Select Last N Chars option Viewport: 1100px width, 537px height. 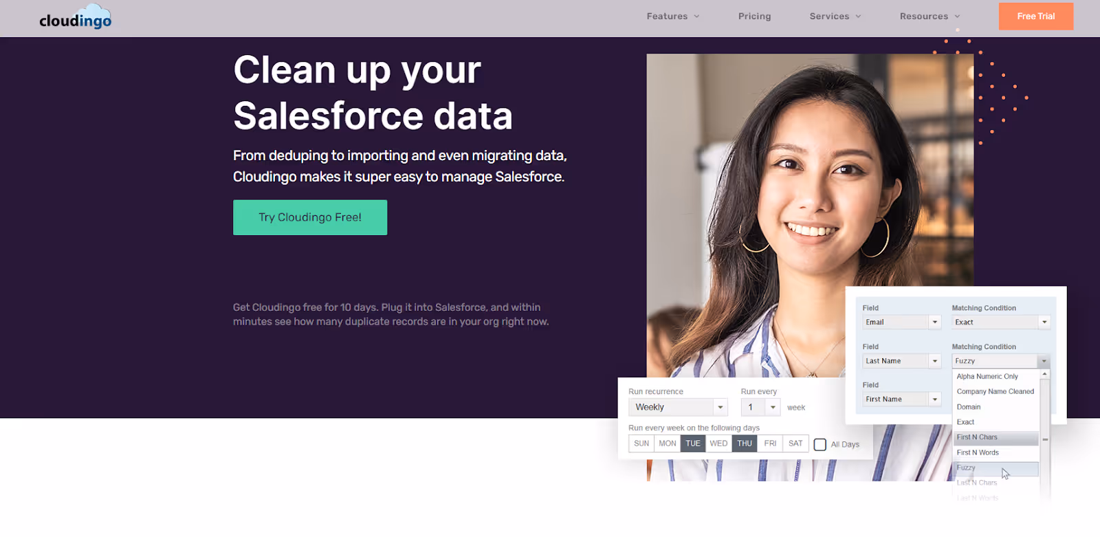point(995,483)
